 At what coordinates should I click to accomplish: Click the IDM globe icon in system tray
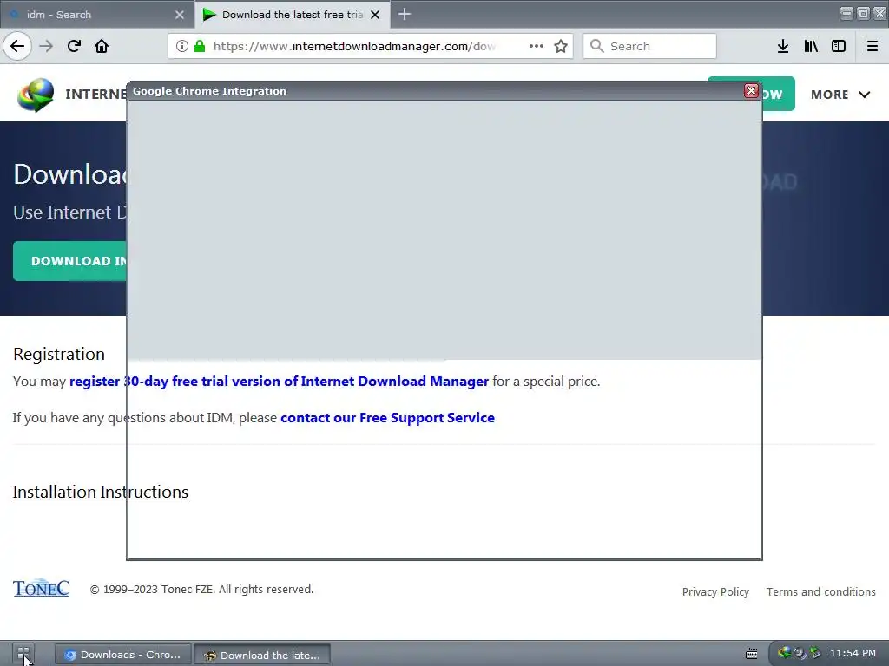click(785, 653)
